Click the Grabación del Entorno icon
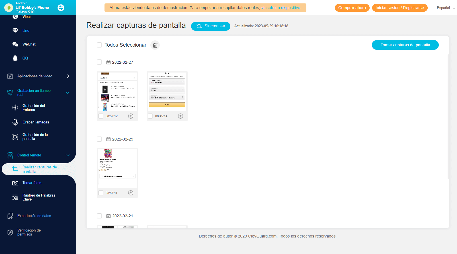The height and width of the screenshot is (254, 457). (15, 108)
